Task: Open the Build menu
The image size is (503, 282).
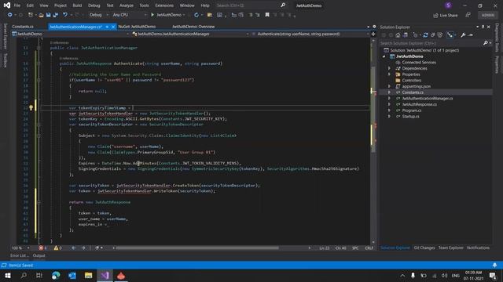Action: click(x=77, y=5)
